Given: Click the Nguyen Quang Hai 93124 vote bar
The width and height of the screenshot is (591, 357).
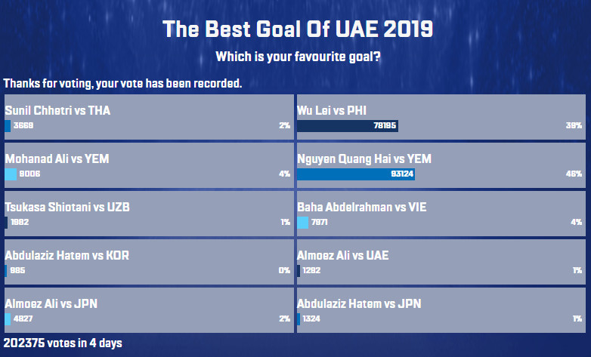Looking at the screenshot, I should coord(356,174).
